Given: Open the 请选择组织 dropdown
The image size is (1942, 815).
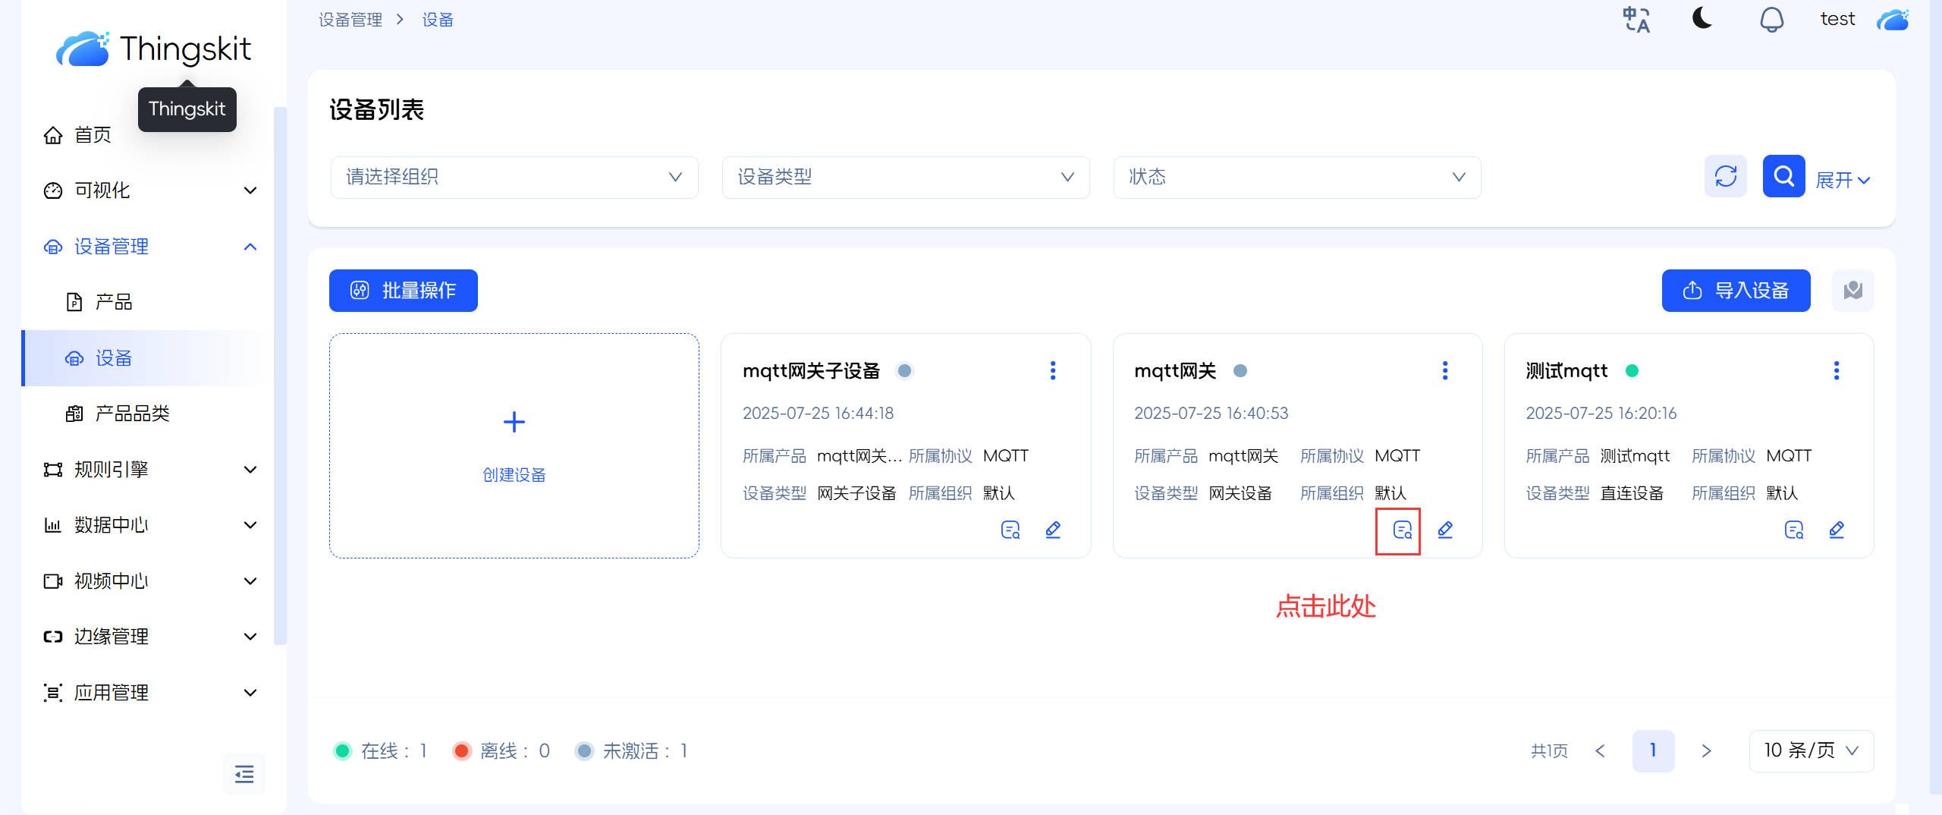Looking at the screenshot, I should (x=514, y=178).
